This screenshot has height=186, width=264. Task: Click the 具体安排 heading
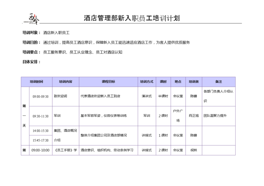[31, 62]
